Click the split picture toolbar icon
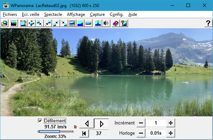213x140 pixels. click(x=98, y=23)
